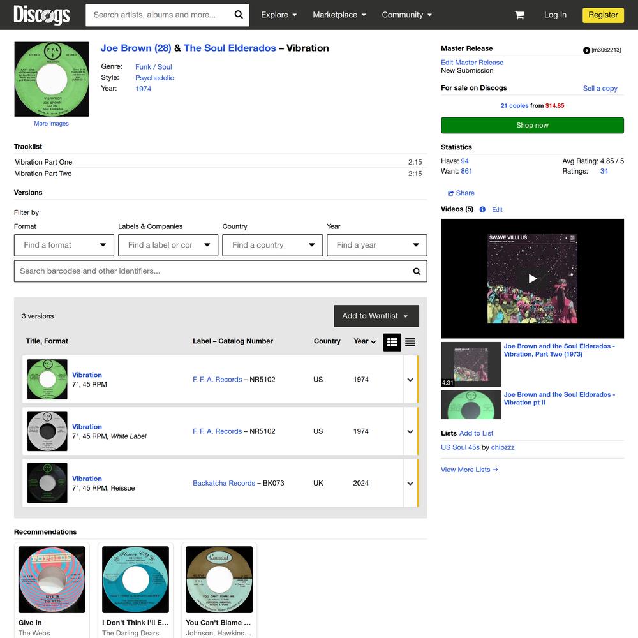Open F. F. A. Records link in White Label row

click(218, 431)
